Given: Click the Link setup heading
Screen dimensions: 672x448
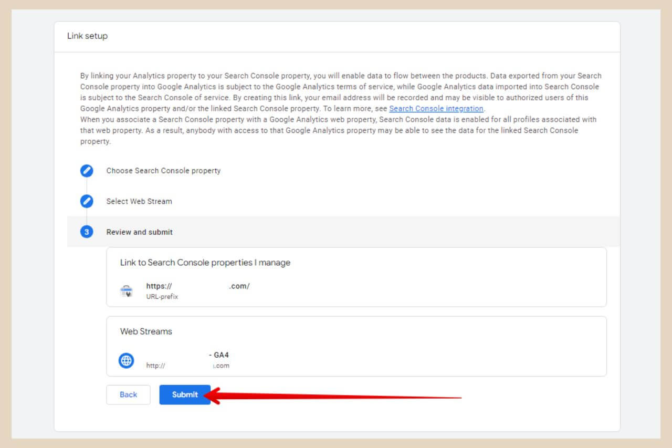Looking at the screenshot, I should (x=87, y=36).
